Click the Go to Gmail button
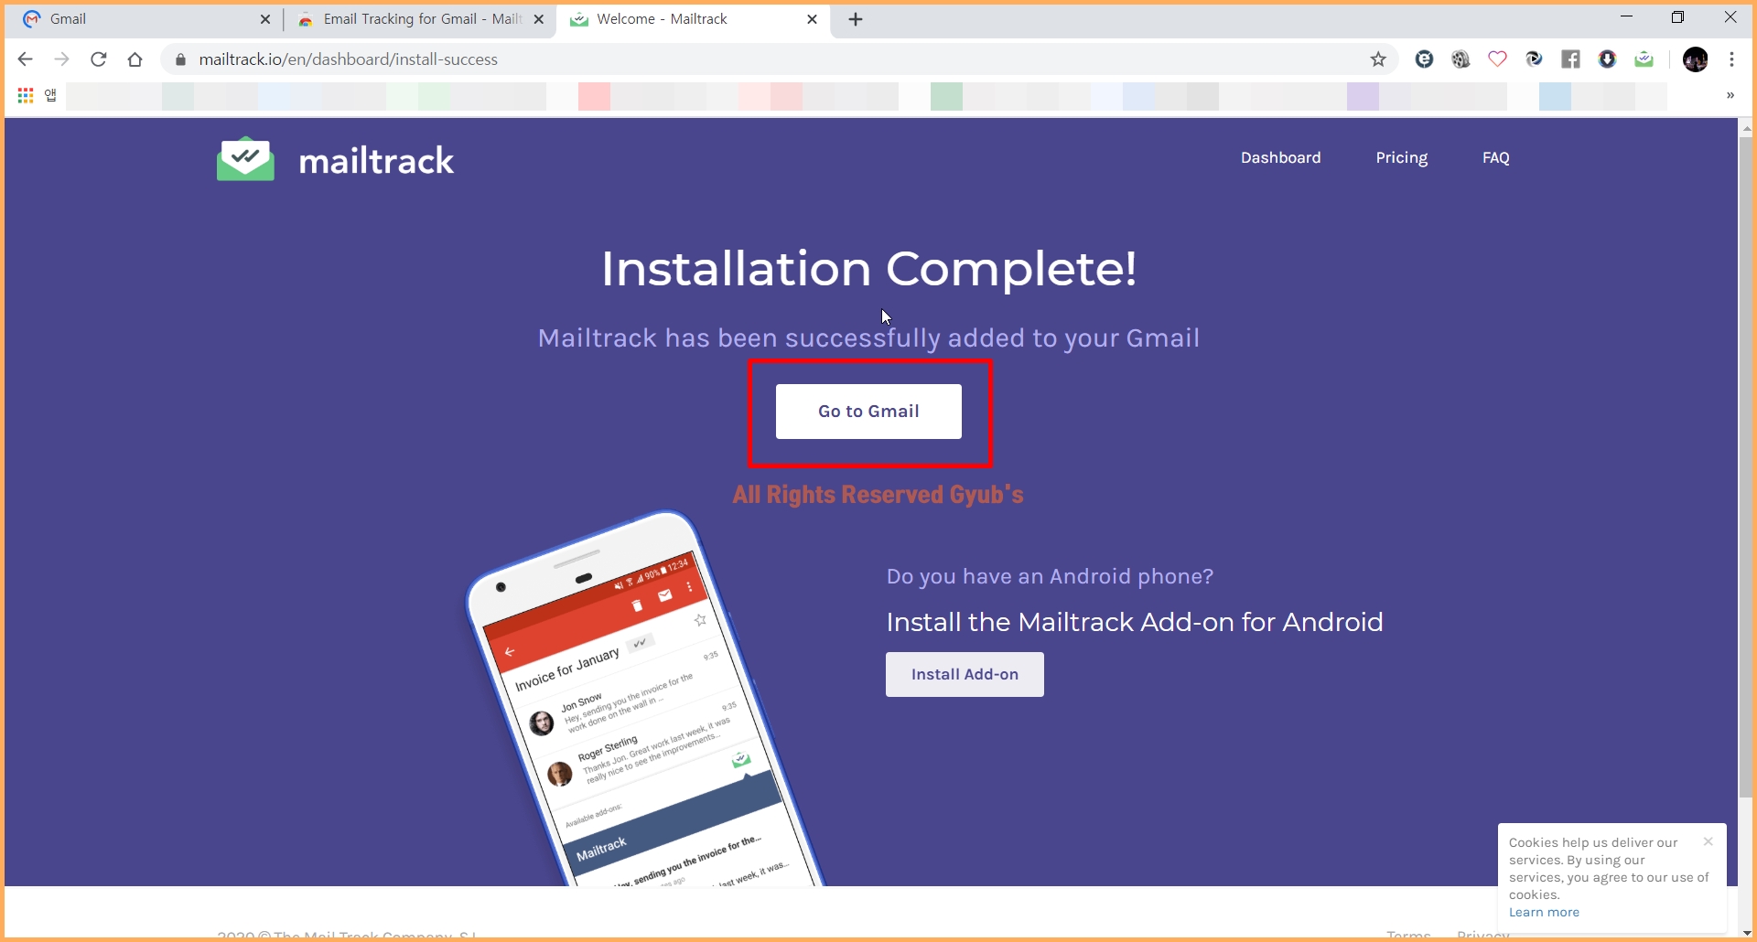This screenshot has width=1757, height=942. click(x=868, y=412)
